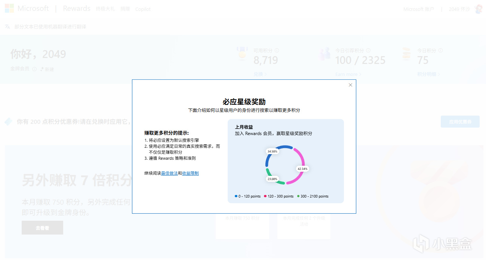486x260 pixels.
Task: Click the 上月收益 heading
Action: [244, 127]
